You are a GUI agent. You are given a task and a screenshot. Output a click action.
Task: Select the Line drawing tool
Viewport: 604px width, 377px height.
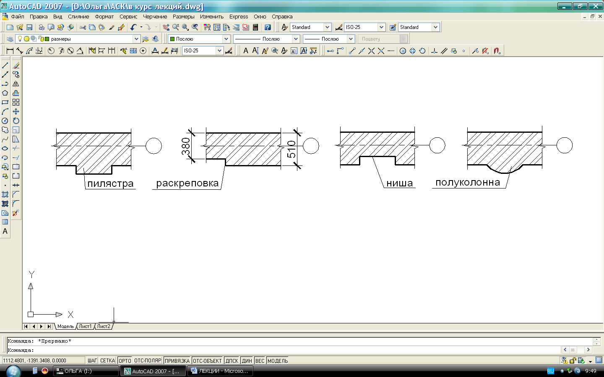coord(5,65)
